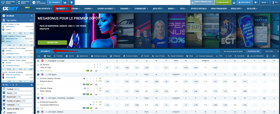Viewport: 280px width, 114px height.
Task: Pin the Dominic Stephan Stricker match
Action: click(38, 79)
